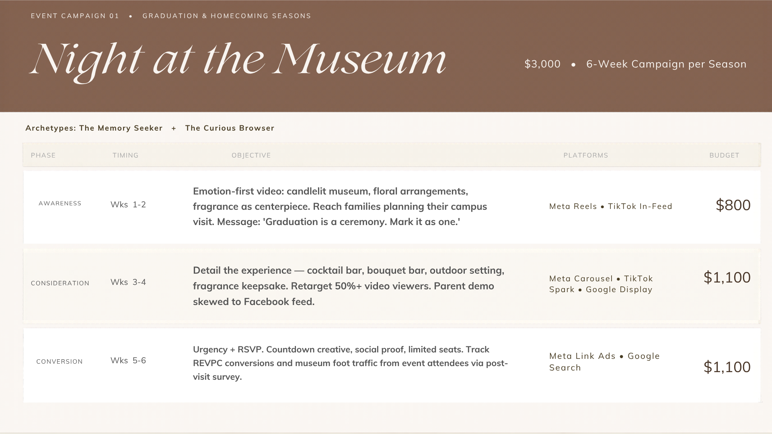Click the PLATFORMS column header
Screen dimensions: 772x434
pos(586,156)
